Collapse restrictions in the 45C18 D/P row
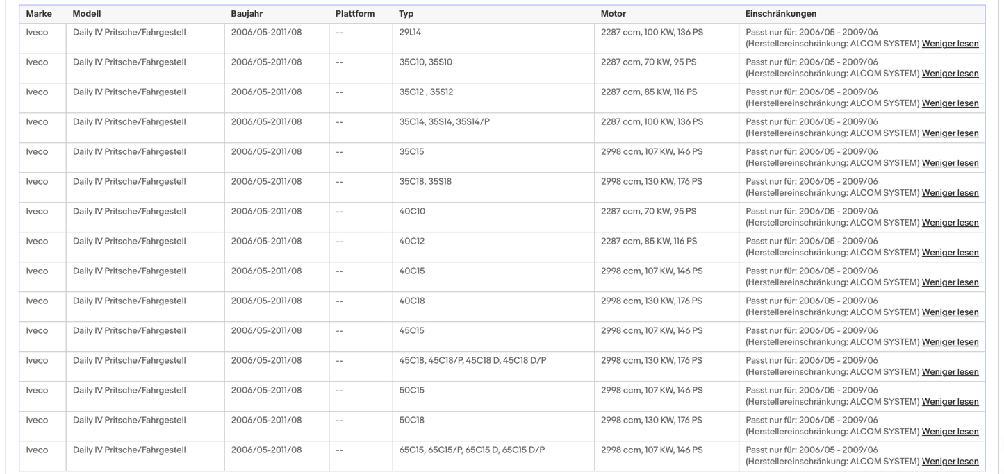1004x474 pixels. (950, 372)
